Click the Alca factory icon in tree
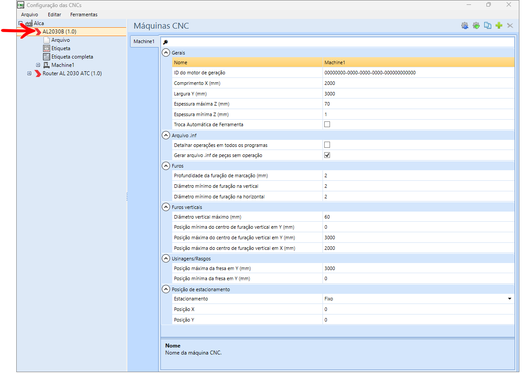 coord(29,23)
